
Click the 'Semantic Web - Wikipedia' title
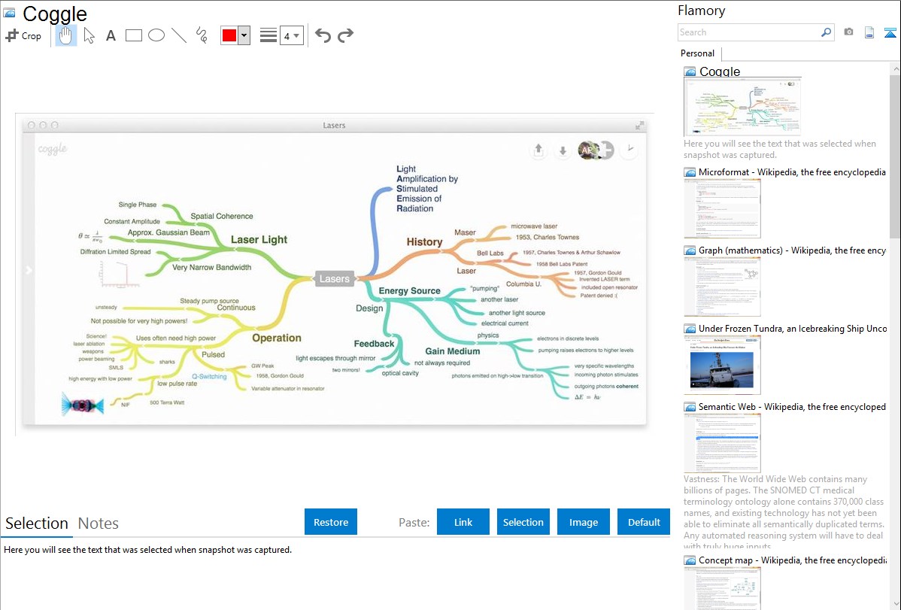(792, 406)
